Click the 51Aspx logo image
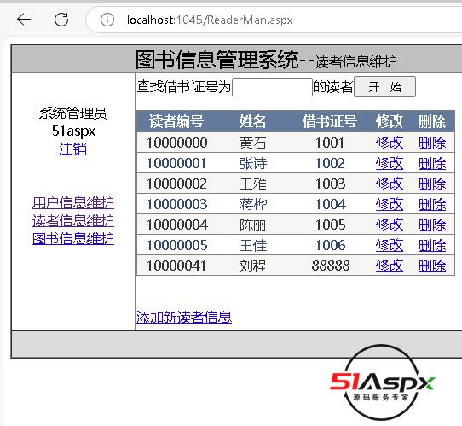This screenshot has width=462, height=426. point(382,382)
